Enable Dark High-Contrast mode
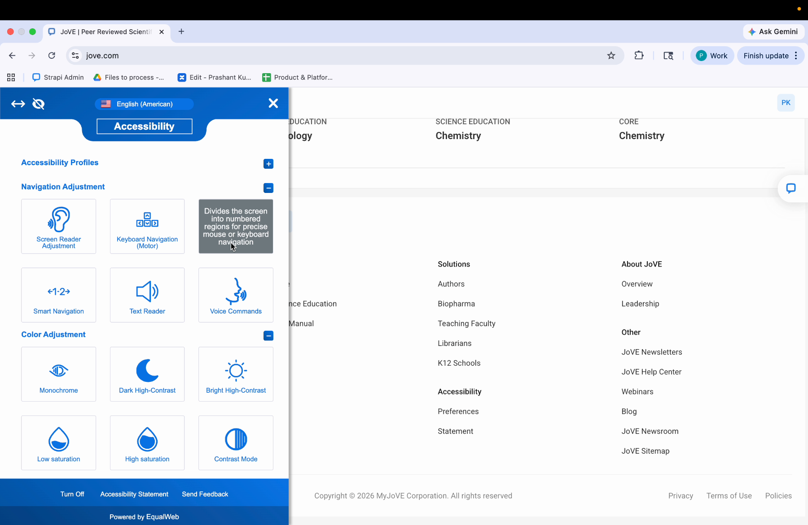 pyautogui.click(x=147, y=374)
